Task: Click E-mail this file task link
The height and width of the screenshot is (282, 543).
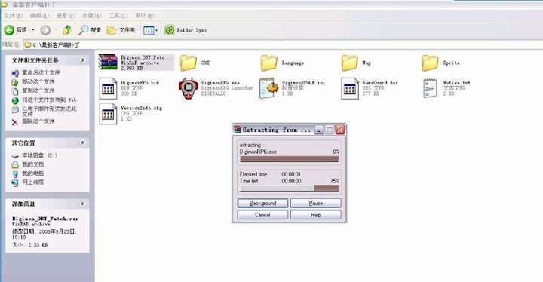Action: pos(49,111)
